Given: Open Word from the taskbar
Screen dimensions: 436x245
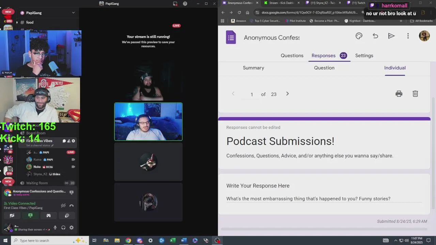Looking at the screenshot, I should [184, 241].
